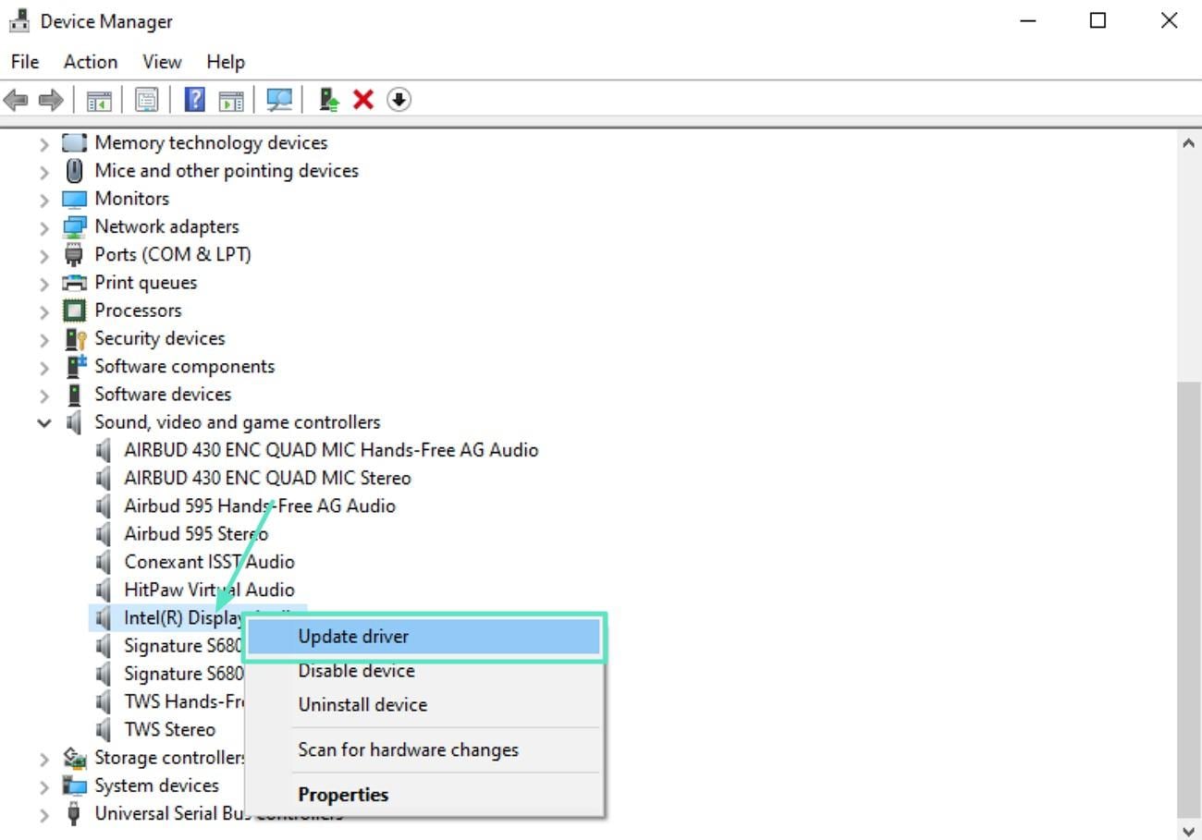Screen dimensions: 1202x840
Task: Expand the System devices node
Action: (43, 785)
